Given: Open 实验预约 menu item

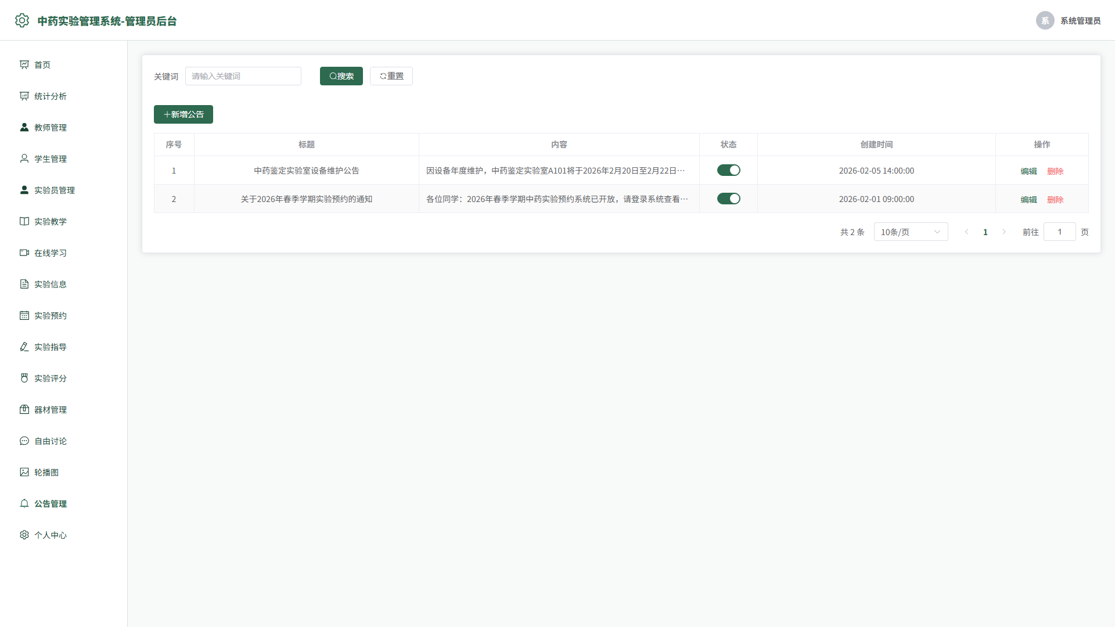Looking at the screenshot, I should 64,315.
